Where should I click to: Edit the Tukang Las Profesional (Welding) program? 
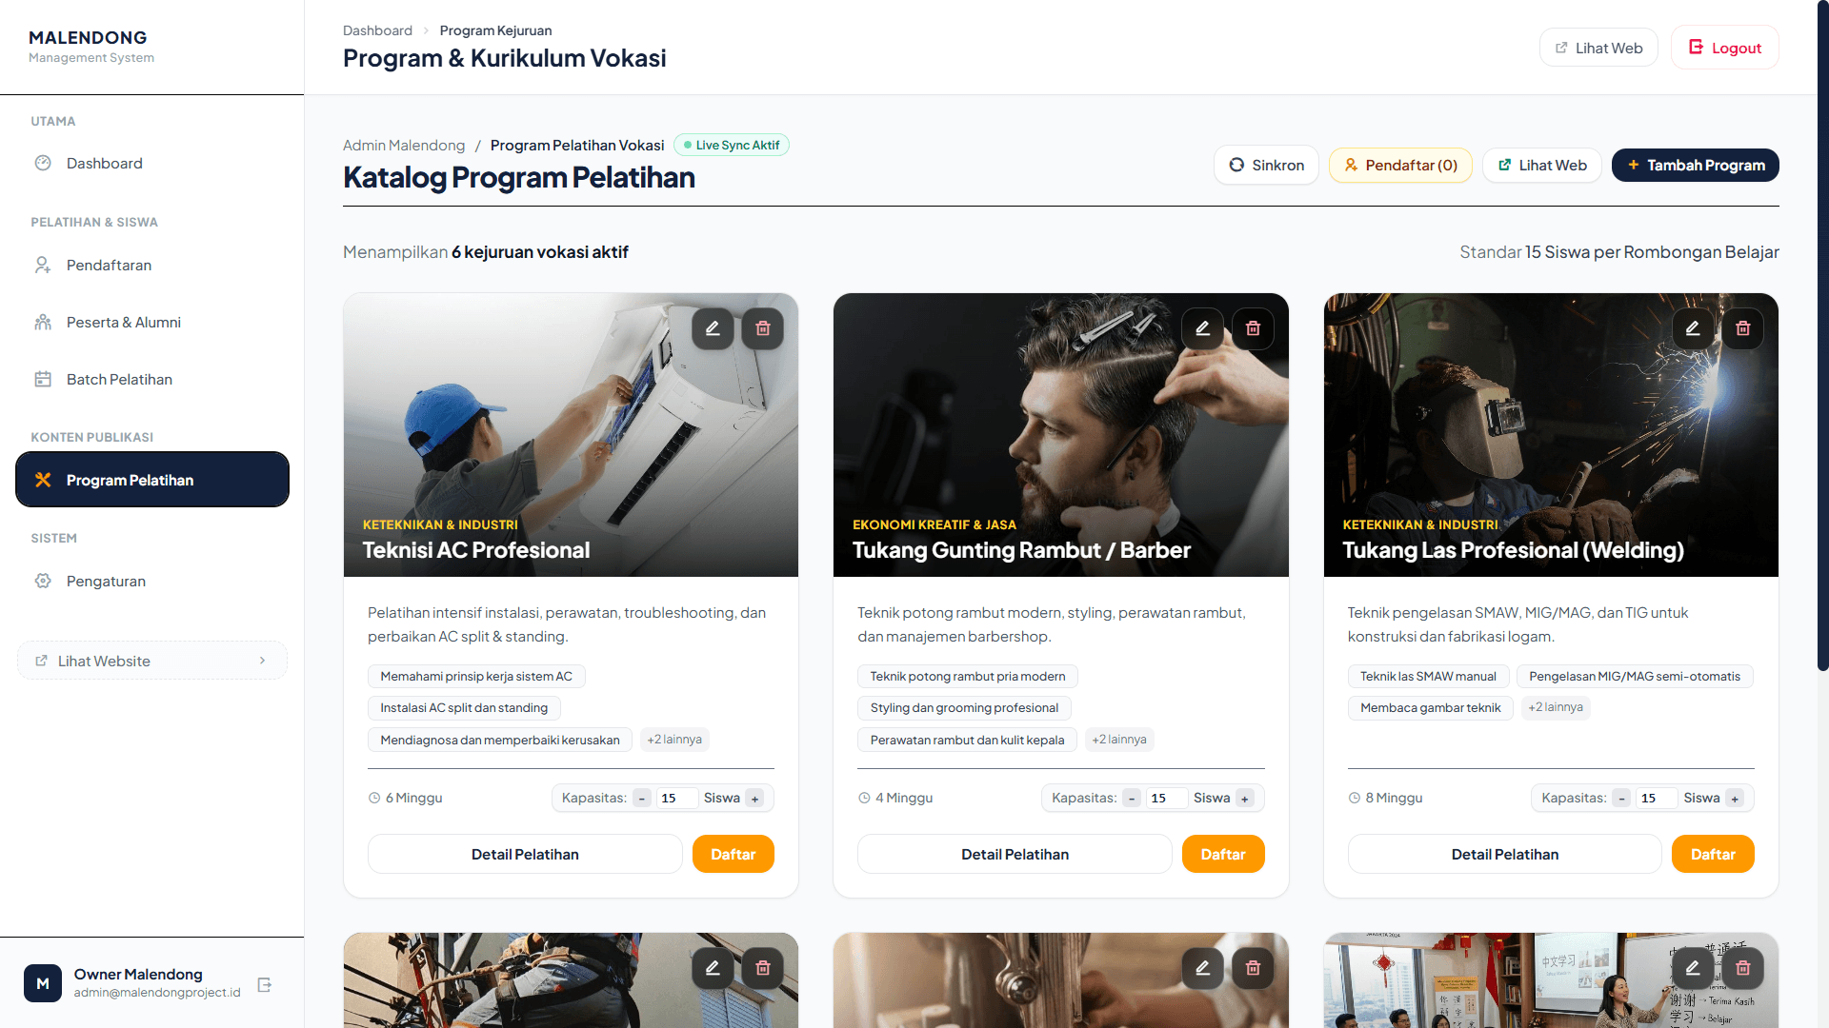[1693, 328]
